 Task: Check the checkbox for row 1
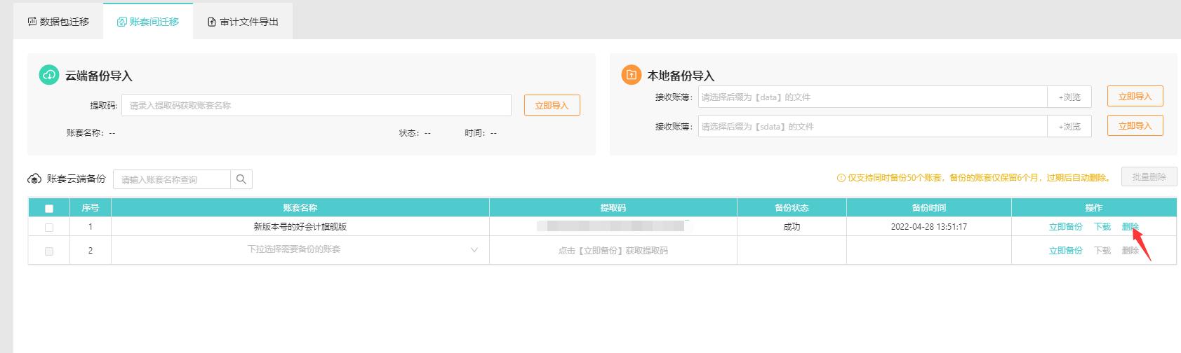click(49, 227)
